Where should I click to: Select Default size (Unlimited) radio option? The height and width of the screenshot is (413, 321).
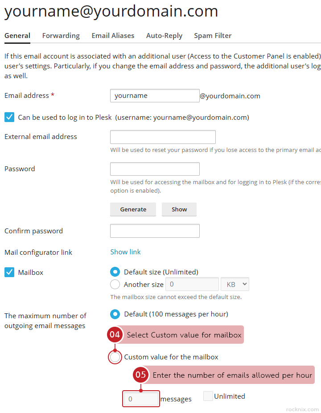click(x=115, y=272)
